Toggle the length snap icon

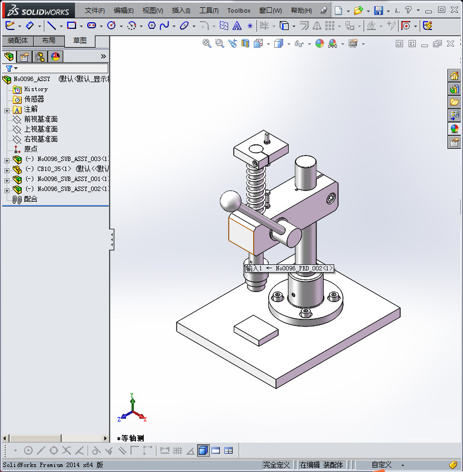[165, 451]
